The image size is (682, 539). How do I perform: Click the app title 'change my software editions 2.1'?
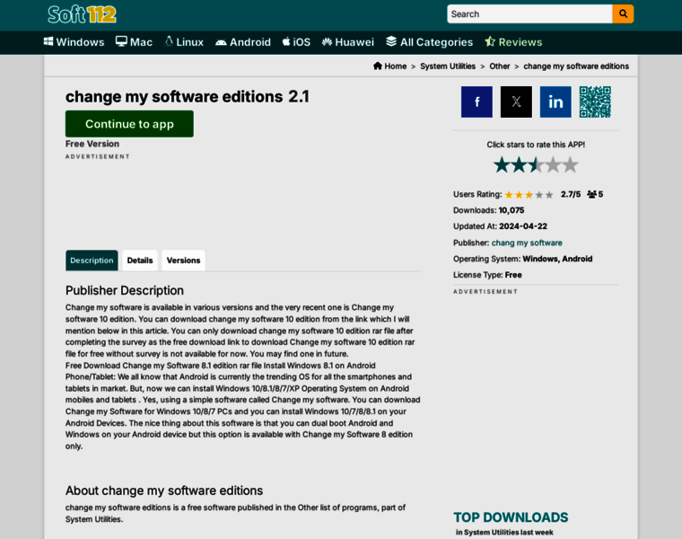coord(188,97)
